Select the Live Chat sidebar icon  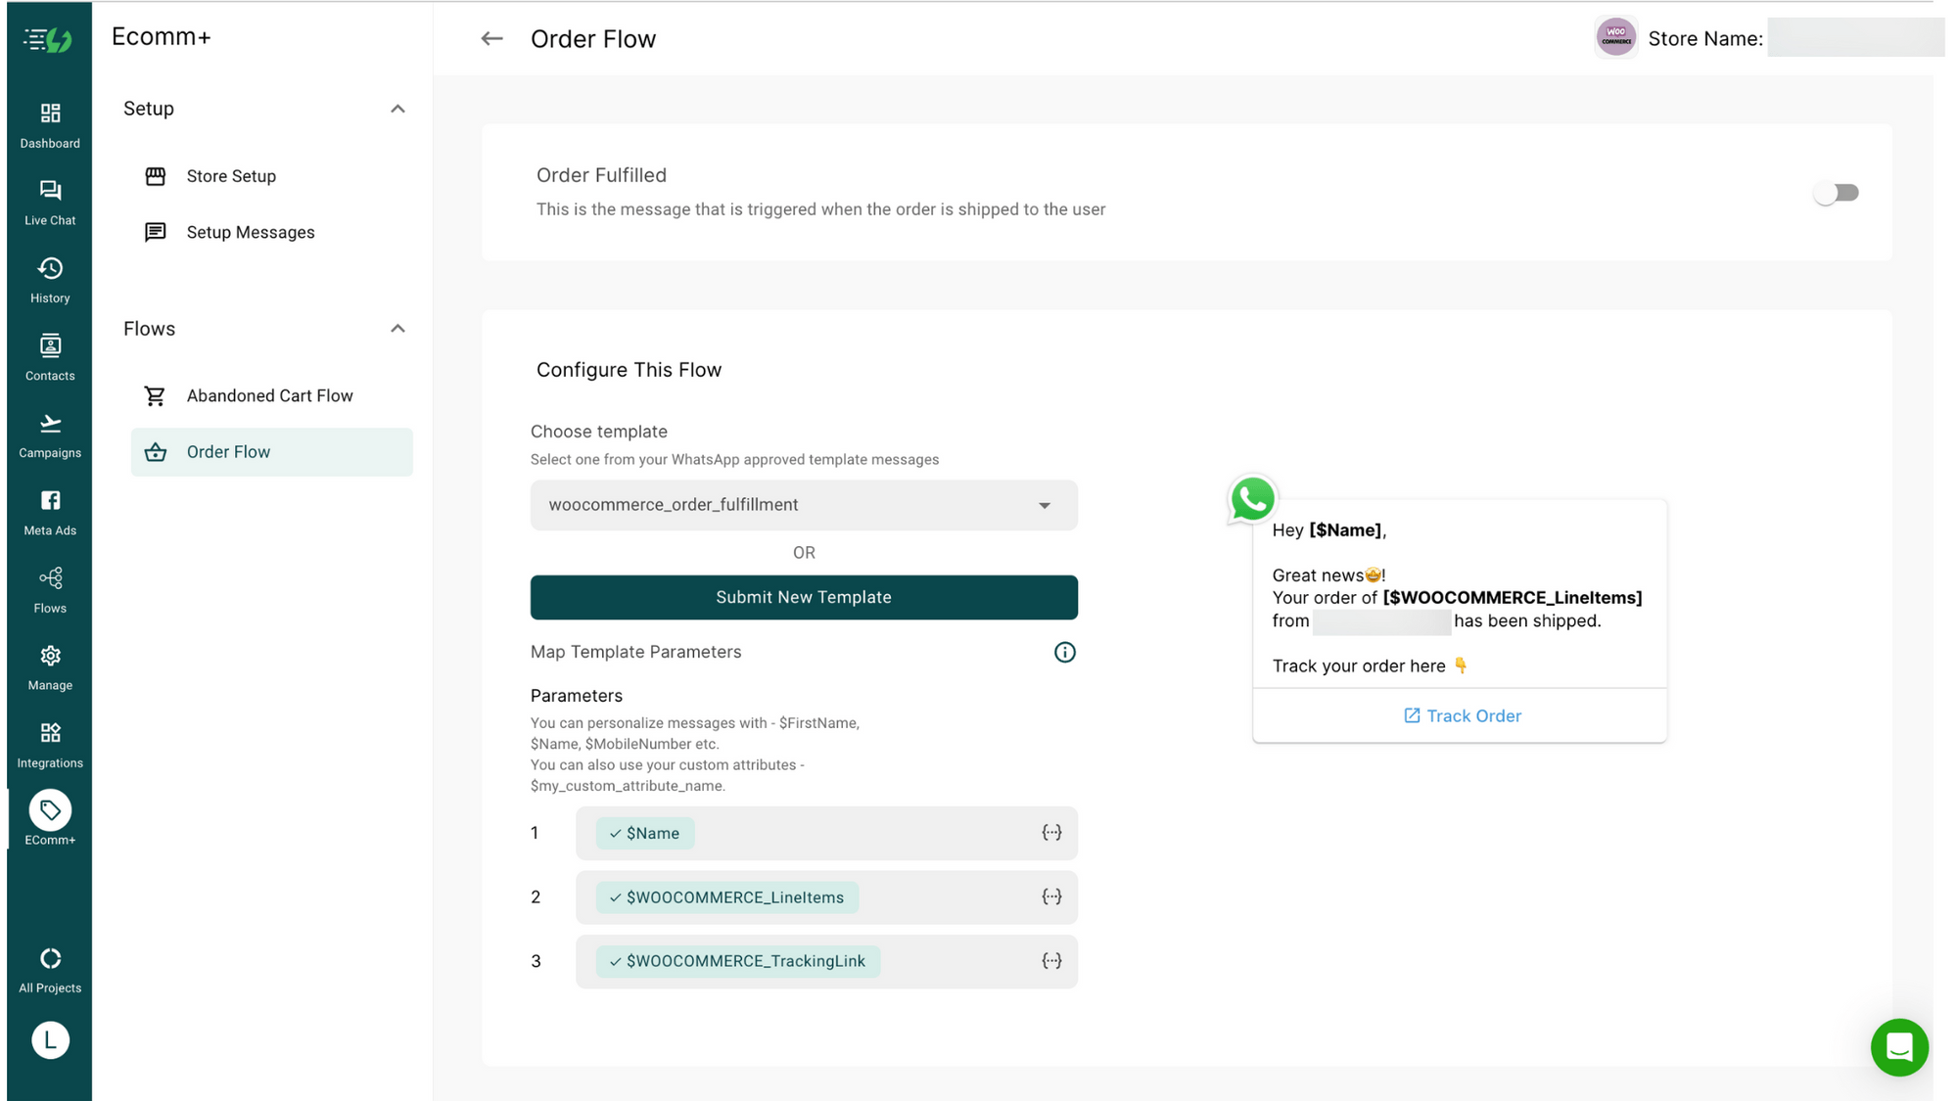pos(49,199)
